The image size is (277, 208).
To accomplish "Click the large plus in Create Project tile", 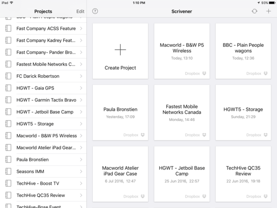I will 120,50.
